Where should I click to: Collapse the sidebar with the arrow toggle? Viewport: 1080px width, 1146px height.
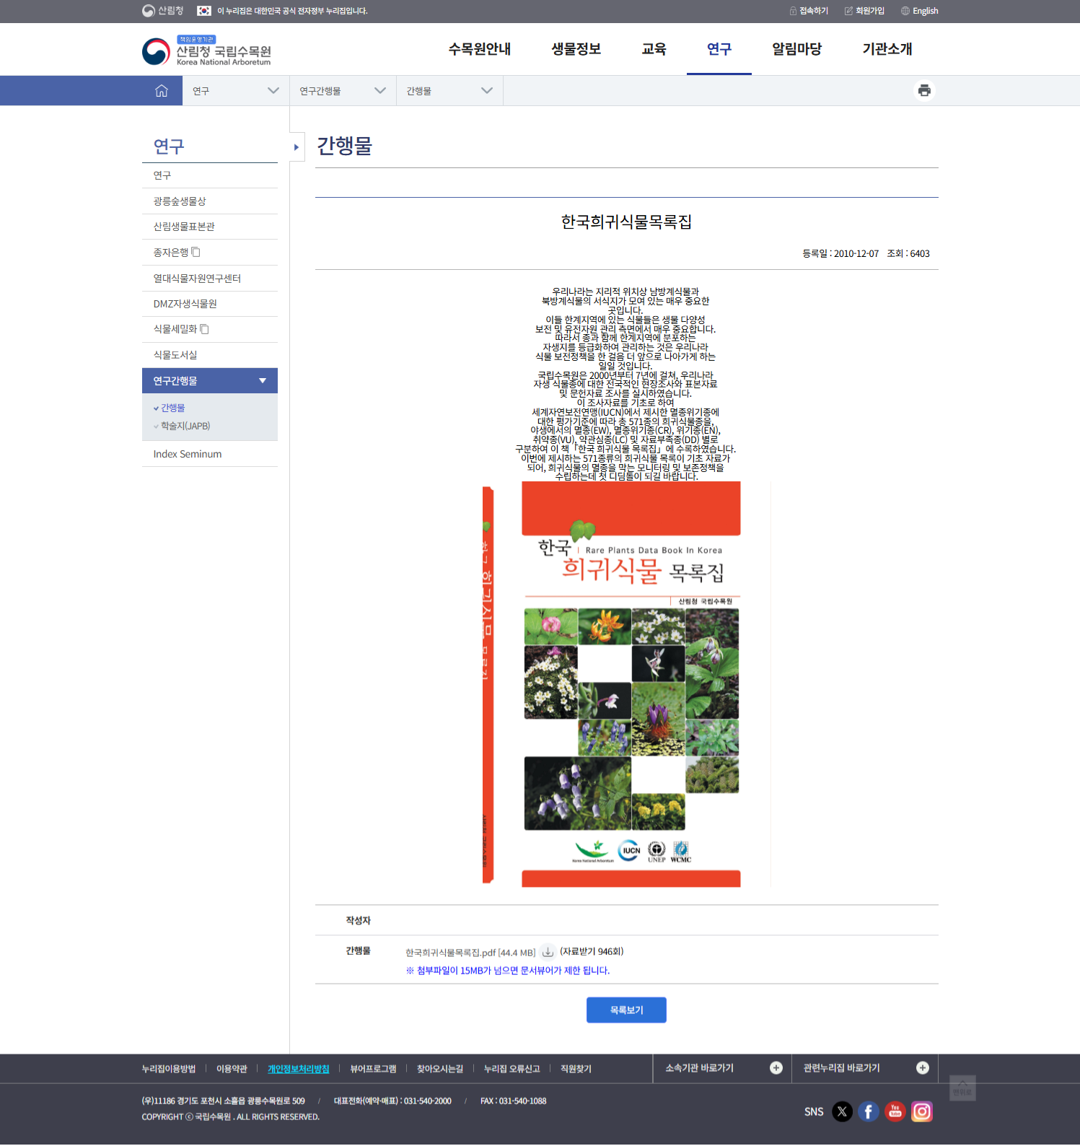(297, 147)
